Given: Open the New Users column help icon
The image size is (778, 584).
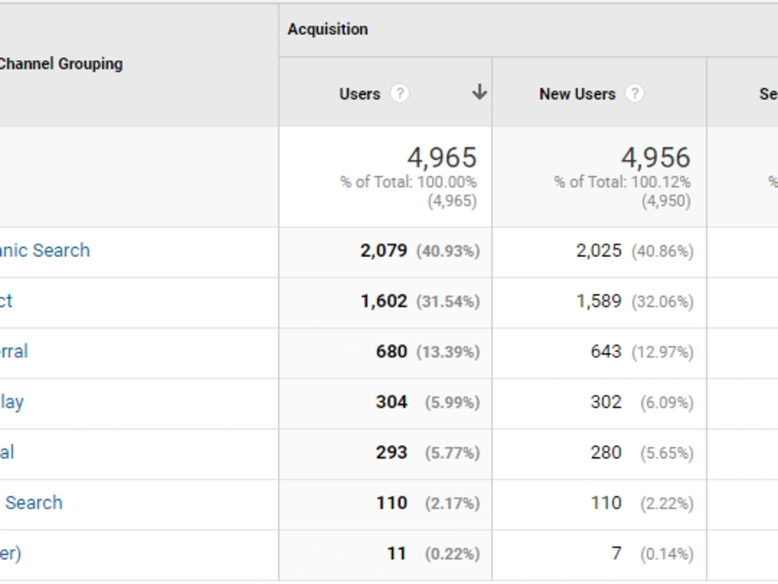Looking at the screenshot, I should tap(635, 93).
